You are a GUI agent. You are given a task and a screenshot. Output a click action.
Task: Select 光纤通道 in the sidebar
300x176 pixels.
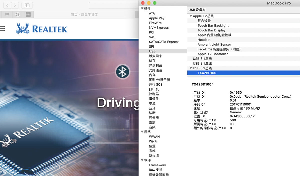(155, 70)
